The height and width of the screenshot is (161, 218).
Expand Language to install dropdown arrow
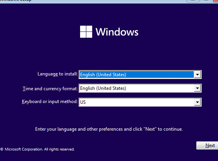click(x=197, y=75)
